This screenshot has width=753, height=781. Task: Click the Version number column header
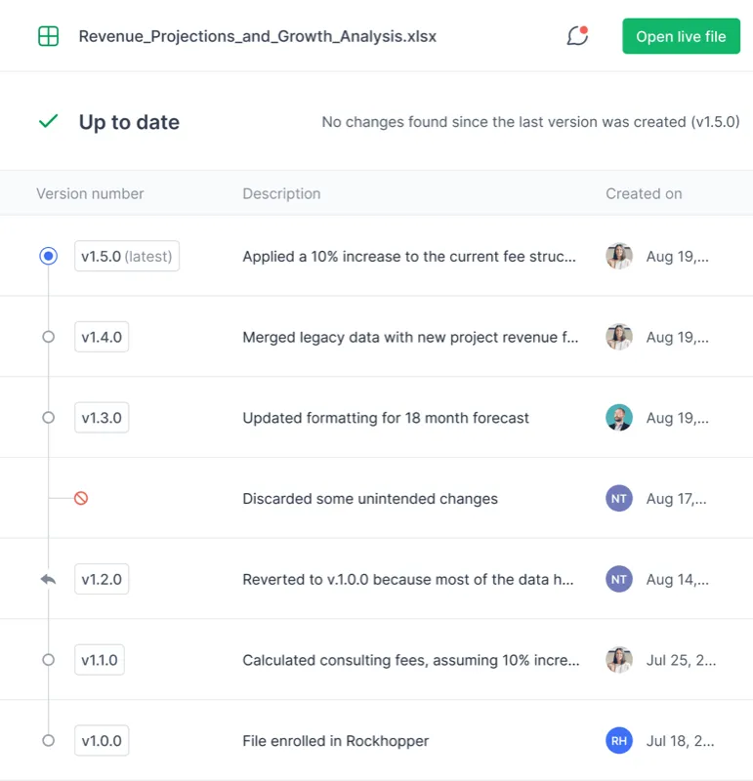point(90,193)
